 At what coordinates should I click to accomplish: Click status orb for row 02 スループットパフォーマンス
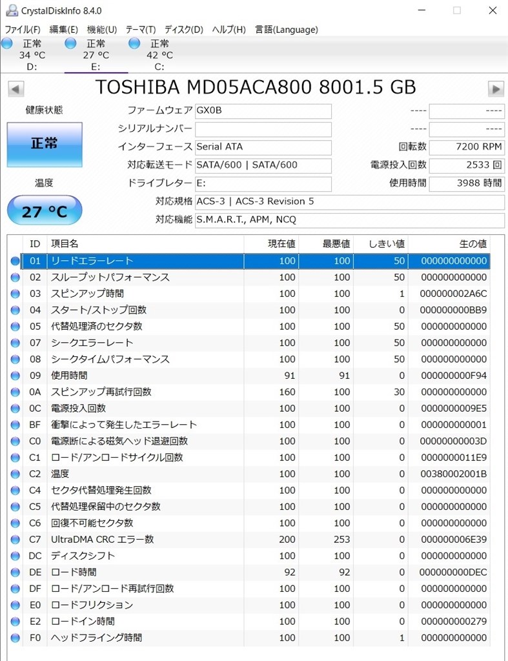coord(15,278)
